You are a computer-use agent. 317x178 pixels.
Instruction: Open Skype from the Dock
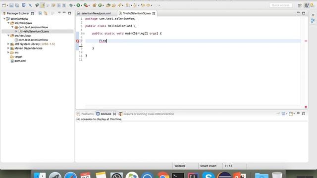pyautogui.click(x=209, y=175)
